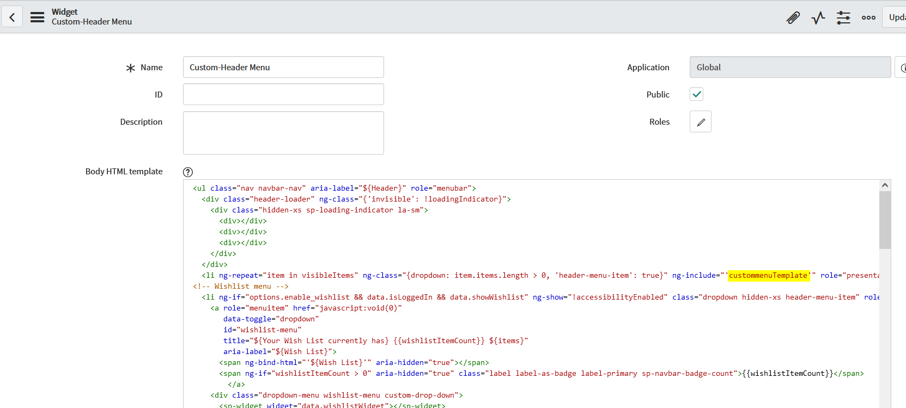Click the Update button in header
The height and width of the screenshot is (408, 906).
point(895,17)
